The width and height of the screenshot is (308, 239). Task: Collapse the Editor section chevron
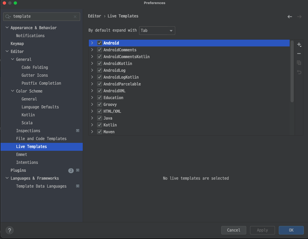[7, 51]
